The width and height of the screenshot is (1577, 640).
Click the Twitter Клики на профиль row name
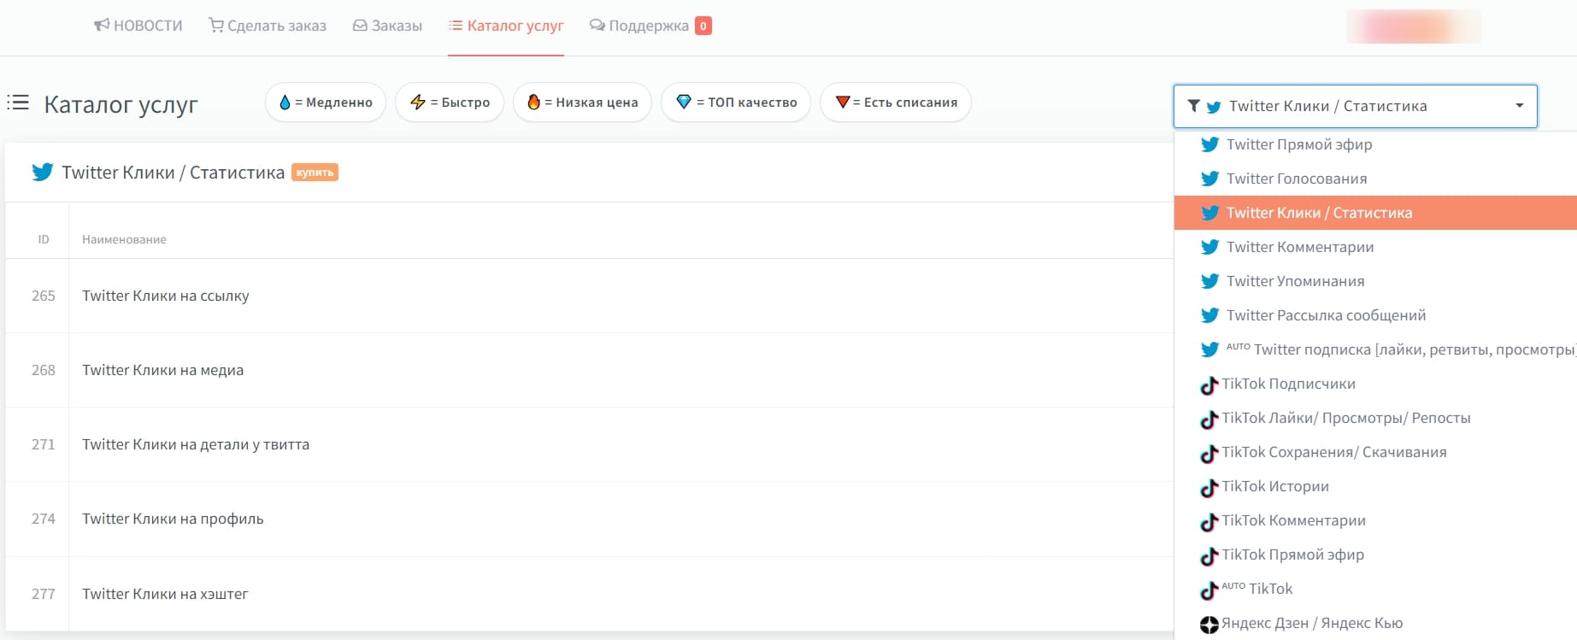pyautogui.click(x=173, y=519)
